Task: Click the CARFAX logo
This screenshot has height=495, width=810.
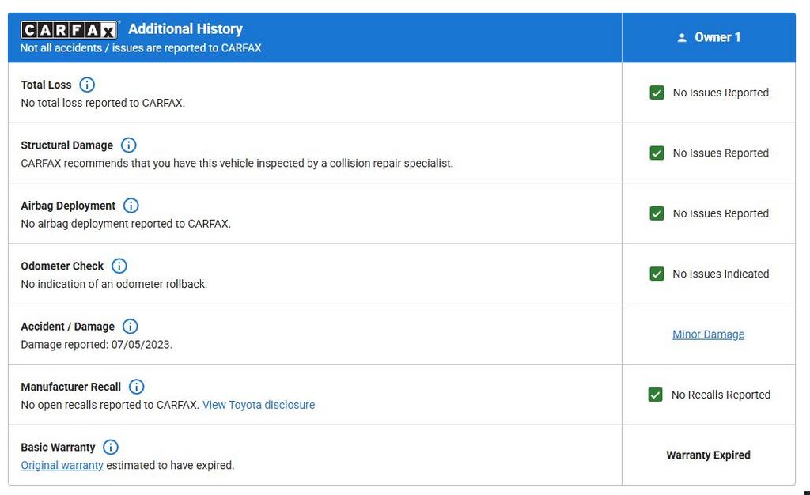Action: pyautogui.click(x=70, y=30)
